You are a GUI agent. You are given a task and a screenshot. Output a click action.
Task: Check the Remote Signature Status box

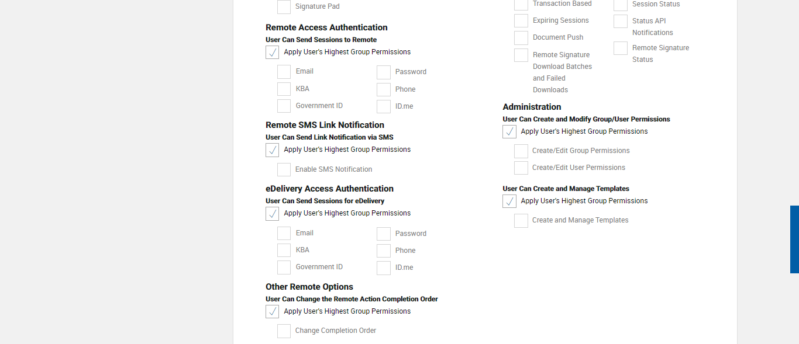point(621,48)
